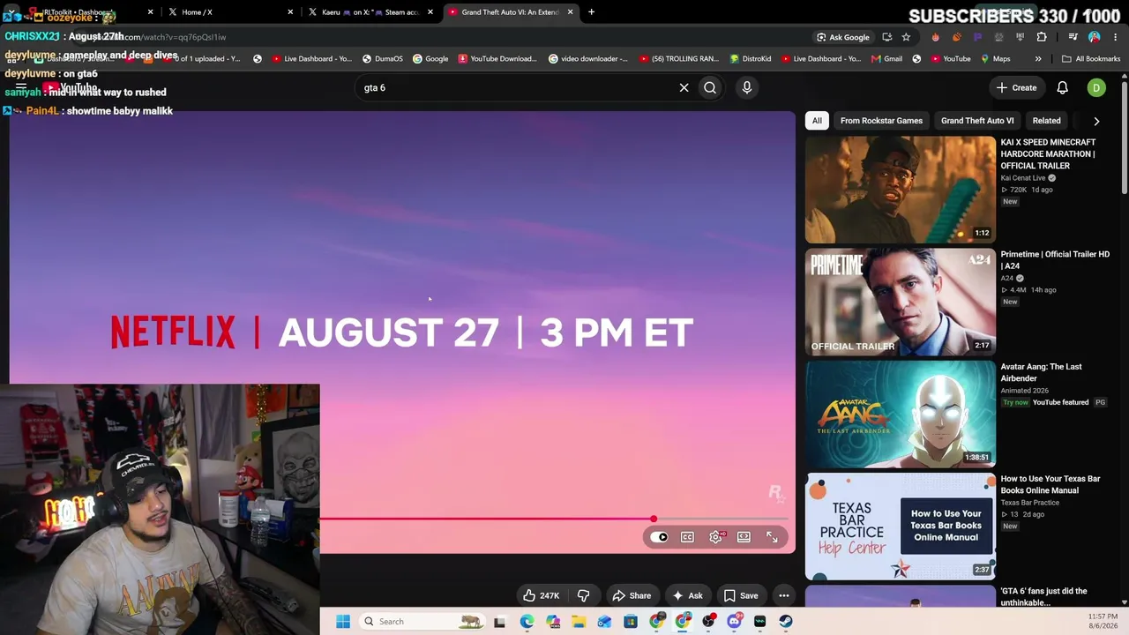
Task: Click the Windows taskbar Search box
Action: coord(423,622)
